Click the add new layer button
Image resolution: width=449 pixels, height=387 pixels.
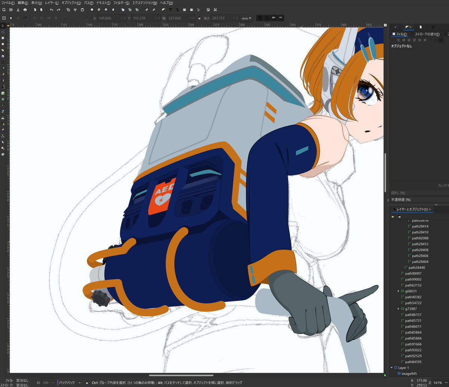[x=393, y=216]
